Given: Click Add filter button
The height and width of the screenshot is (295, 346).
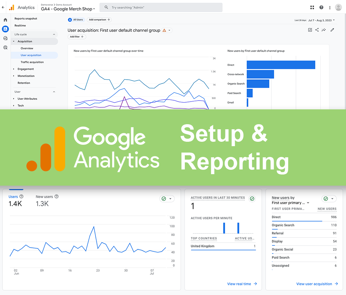Looking at the screenshot, I should (77, 37).
